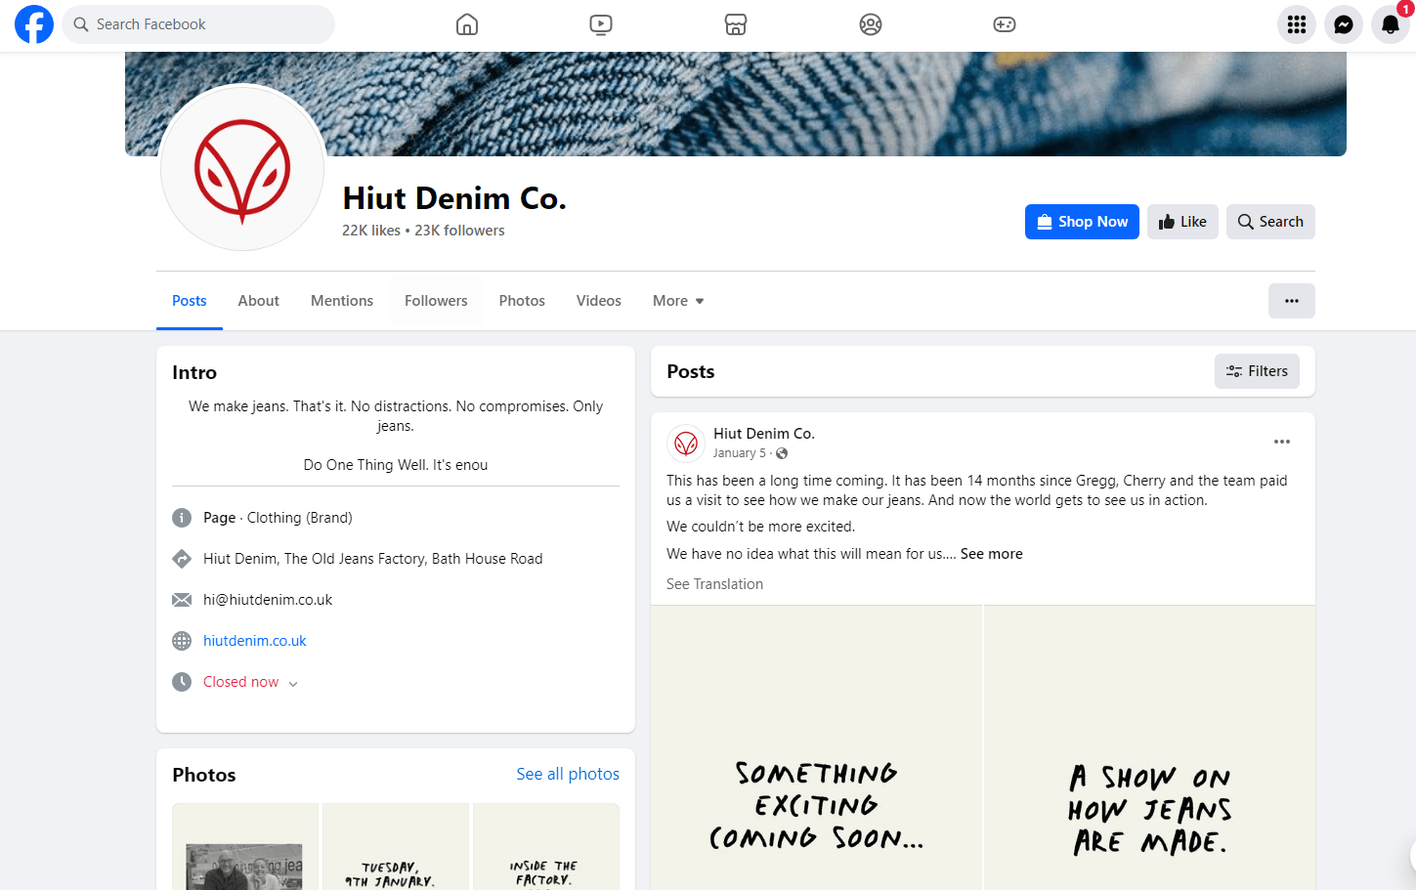This screenshot has height=890, width=1416.
Task: Expand the Closed now hours chevron
Action: 293,683
